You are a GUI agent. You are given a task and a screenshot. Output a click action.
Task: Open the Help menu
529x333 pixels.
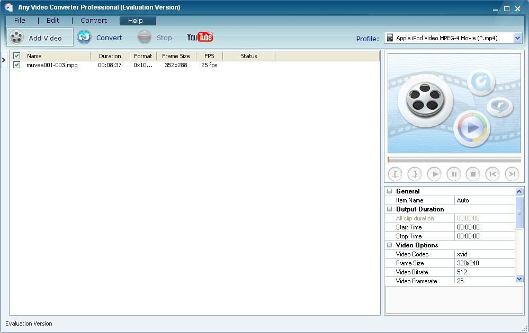(138, 21)
